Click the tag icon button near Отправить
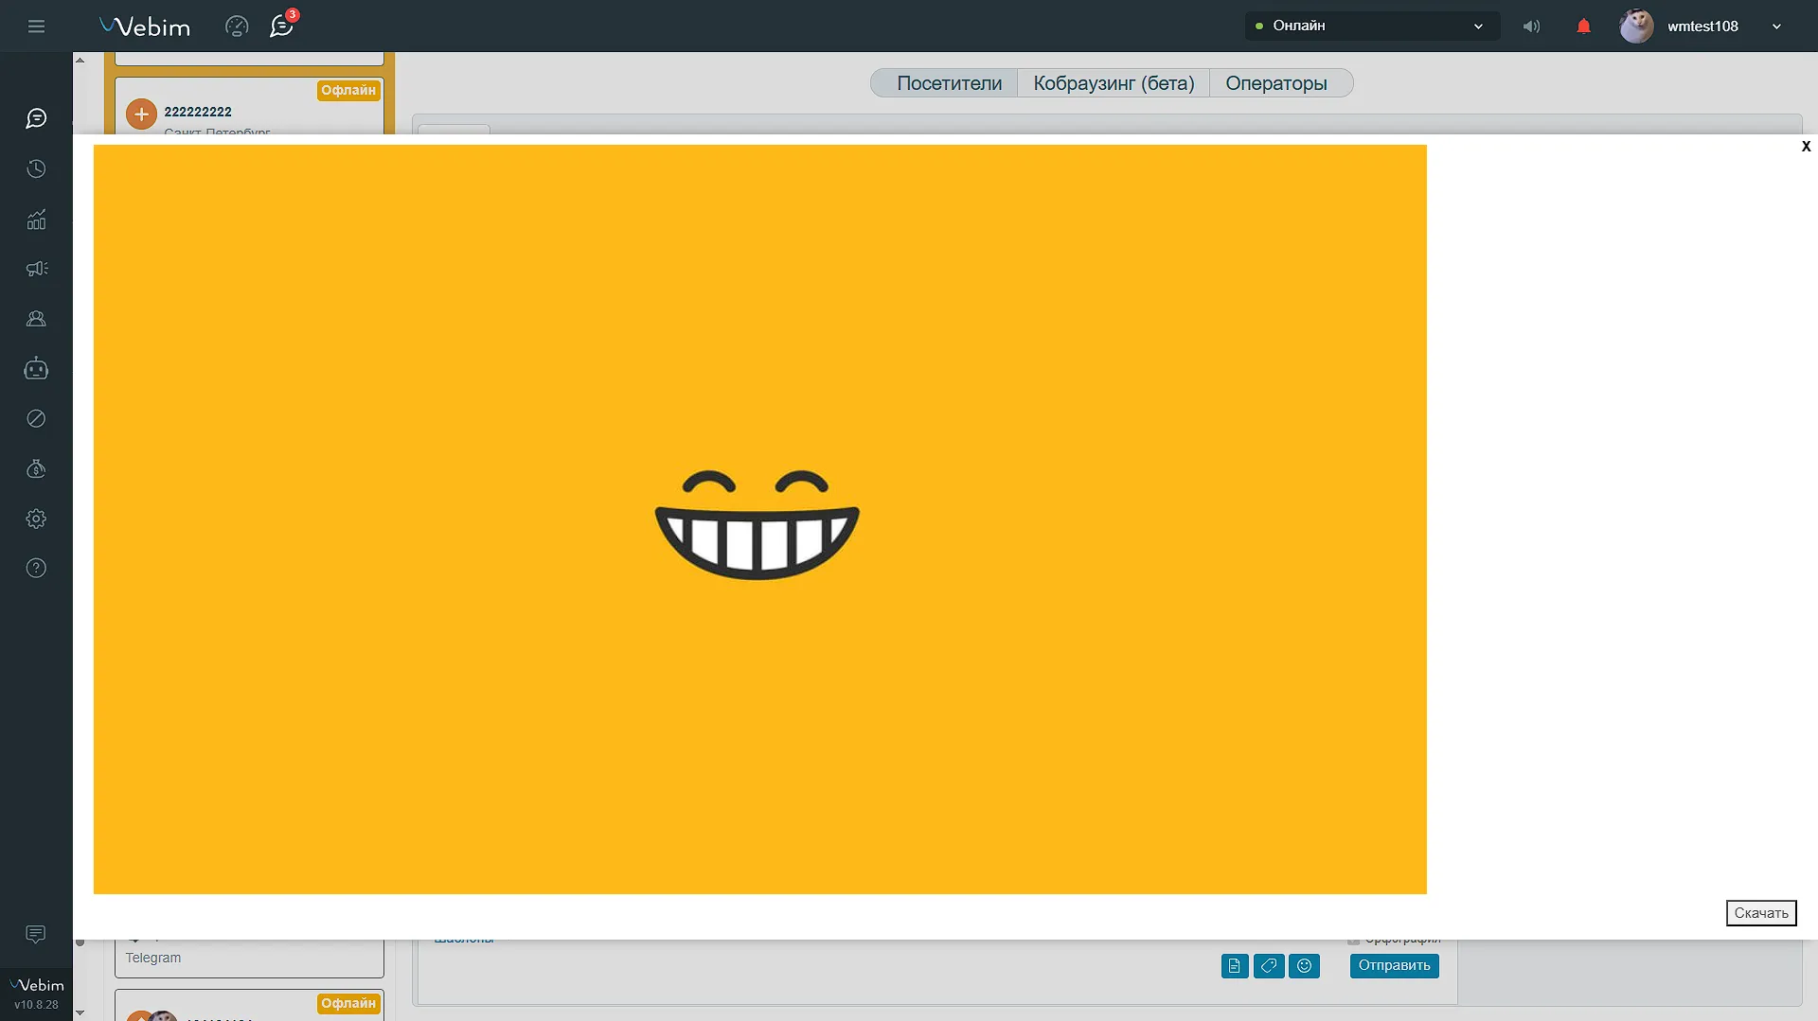This screenshot has height=1021, width=1818. tap(1269, 966)
